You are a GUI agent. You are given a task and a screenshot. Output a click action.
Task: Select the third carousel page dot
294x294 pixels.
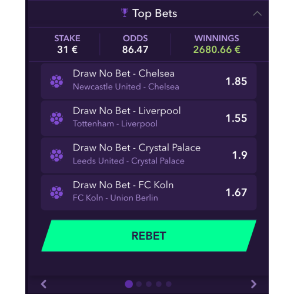149,284
